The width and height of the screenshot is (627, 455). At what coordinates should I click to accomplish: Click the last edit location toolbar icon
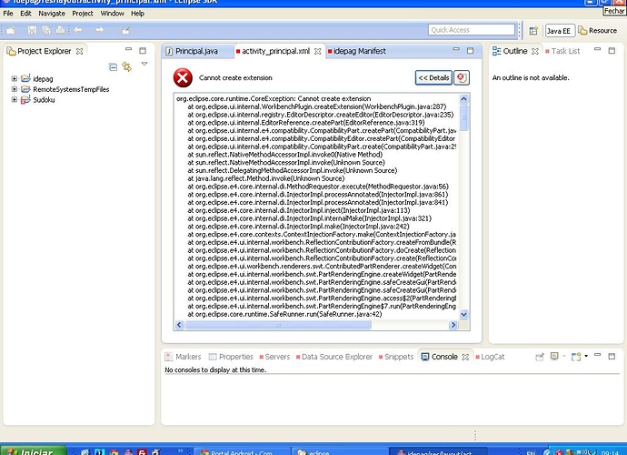coord(126,30)
